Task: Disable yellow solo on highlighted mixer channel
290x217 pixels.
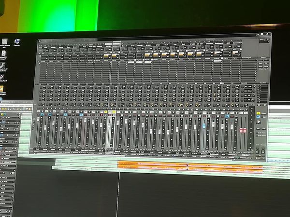Action: pos(114,112)
